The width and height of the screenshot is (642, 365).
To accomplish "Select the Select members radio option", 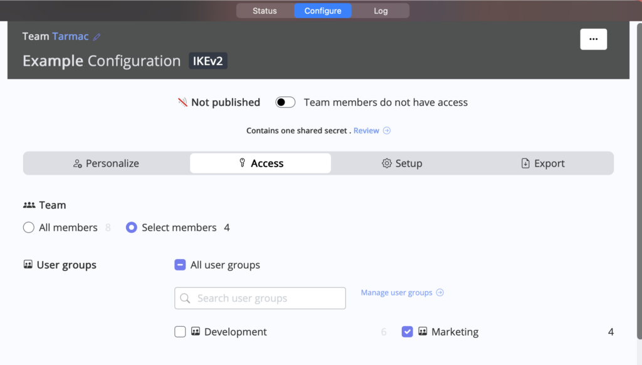I will (132, 227).
